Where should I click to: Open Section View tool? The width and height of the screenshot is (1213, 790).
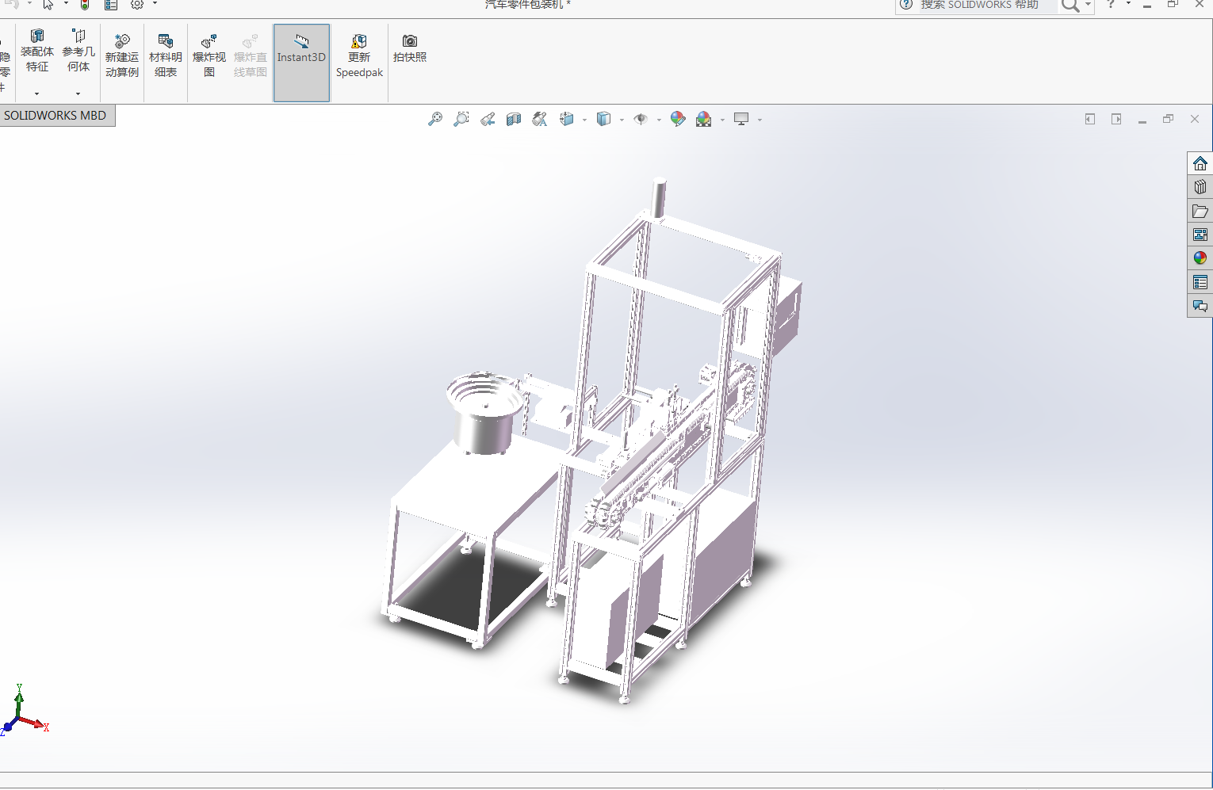(514, 119)
